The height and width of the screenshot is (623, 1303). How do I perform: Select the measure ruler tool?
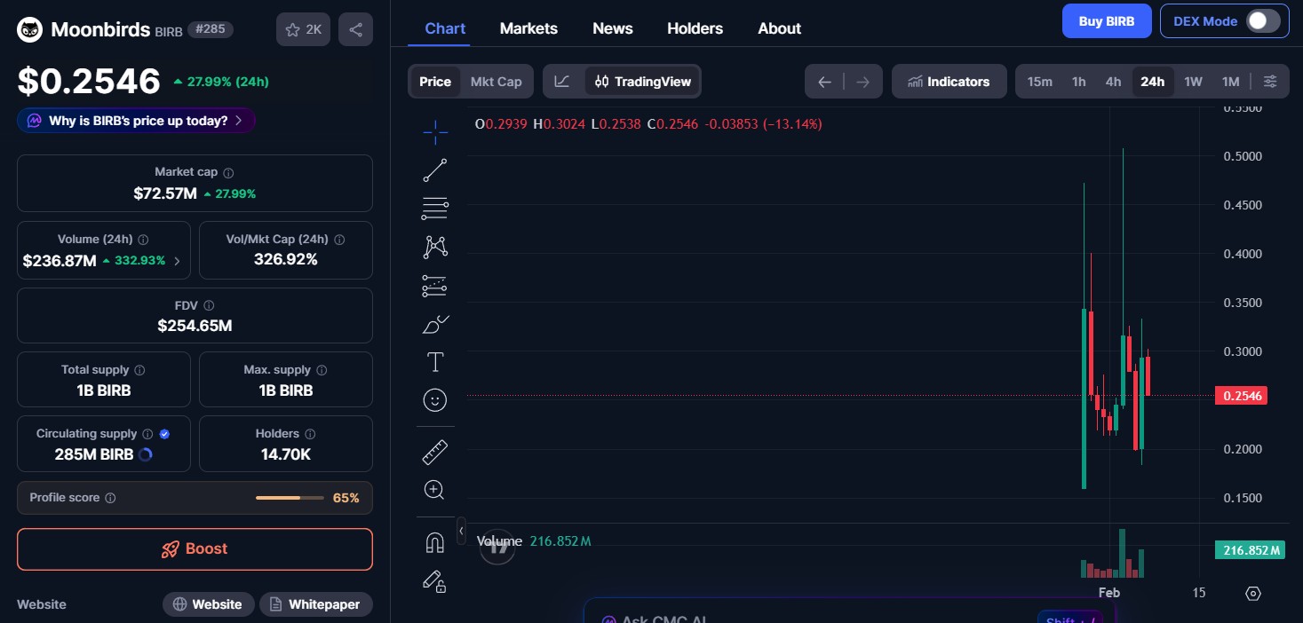pyautogui.click(x=435, y=452)
